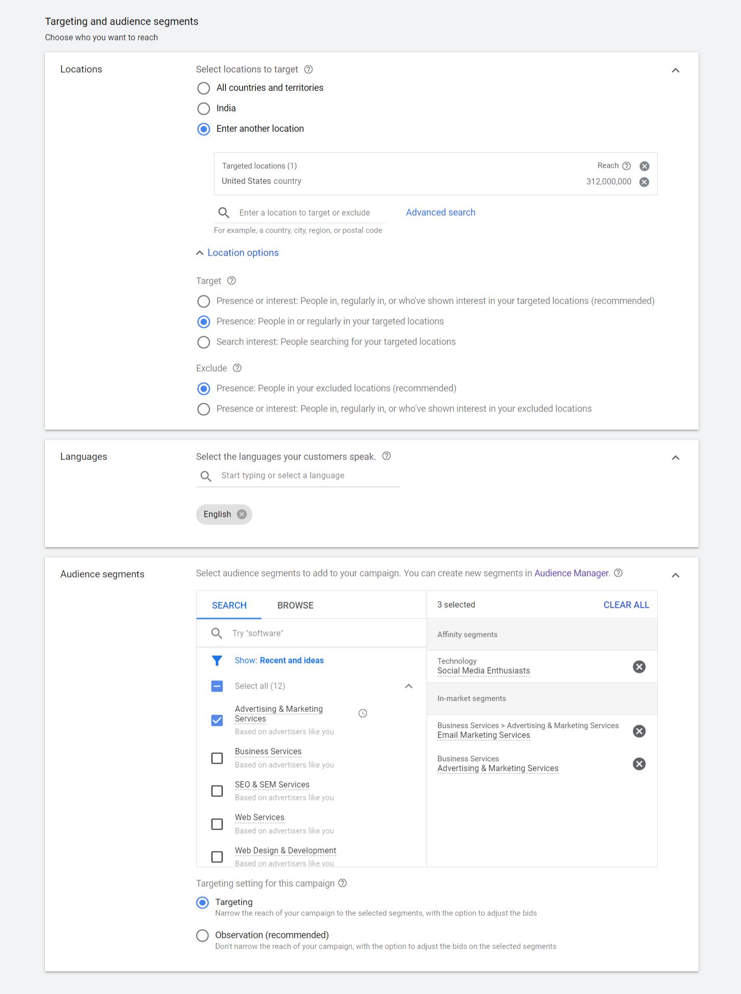Check the SEO & SEM Services checkbox
Viewport: 741px width, 994px height.
click(217, 791)
